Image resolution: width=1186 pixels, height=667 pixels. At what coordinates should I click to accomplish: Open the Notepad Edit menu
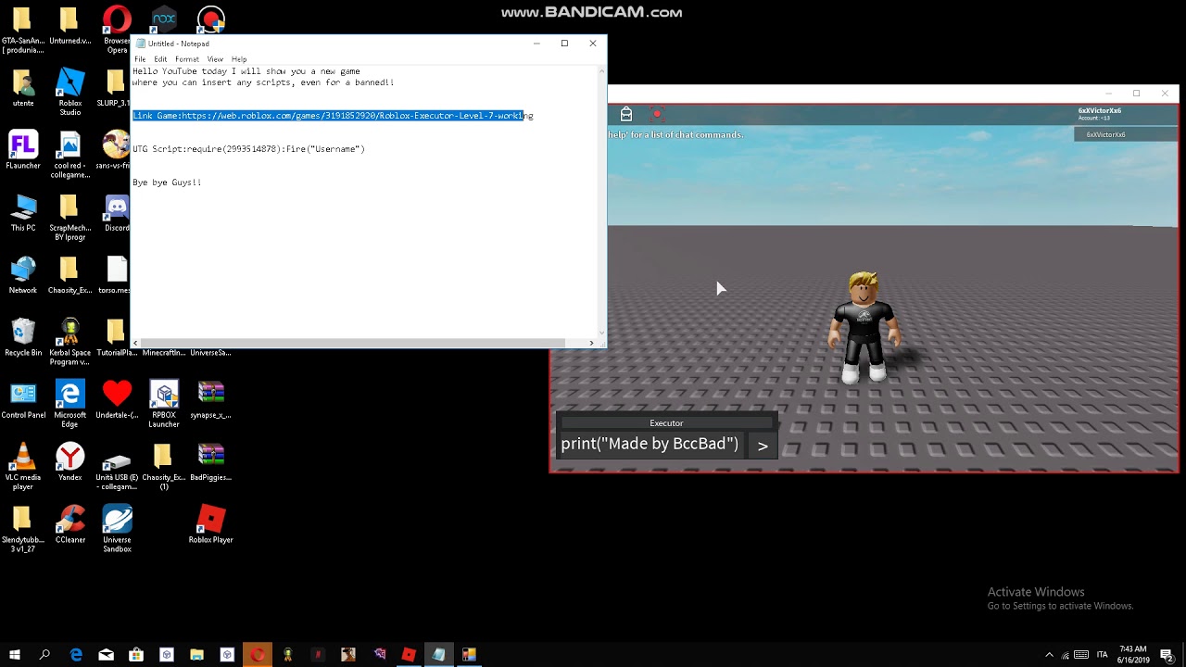click(160, 59)
